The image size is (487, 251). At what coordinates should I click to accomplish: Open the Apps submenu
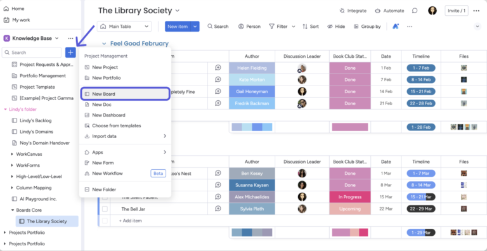click(125, 152)
